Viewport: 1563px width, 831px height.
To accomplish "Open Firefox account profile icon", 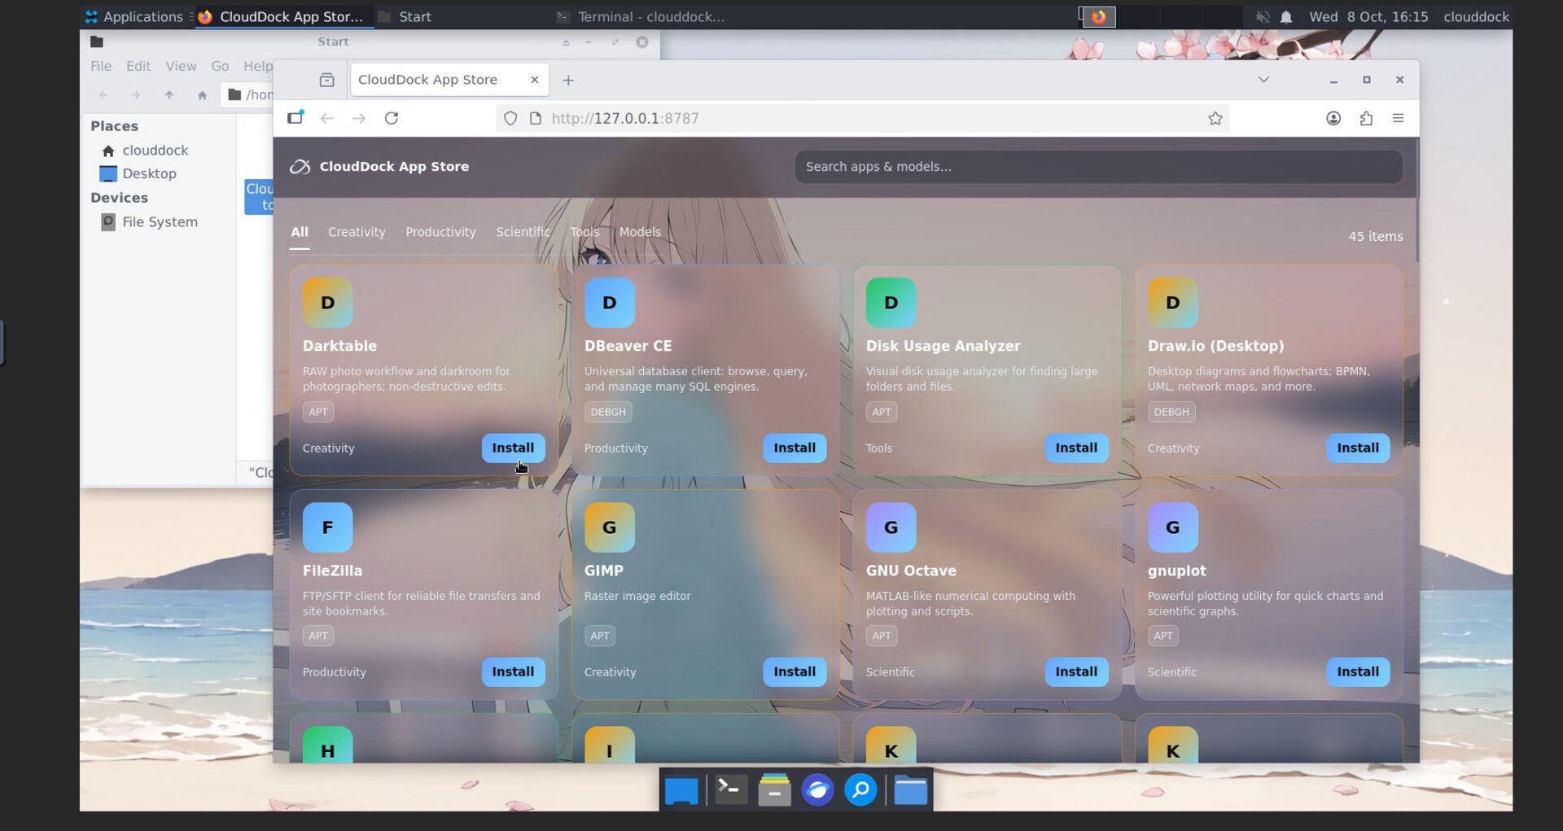I will pos(1333,118).
